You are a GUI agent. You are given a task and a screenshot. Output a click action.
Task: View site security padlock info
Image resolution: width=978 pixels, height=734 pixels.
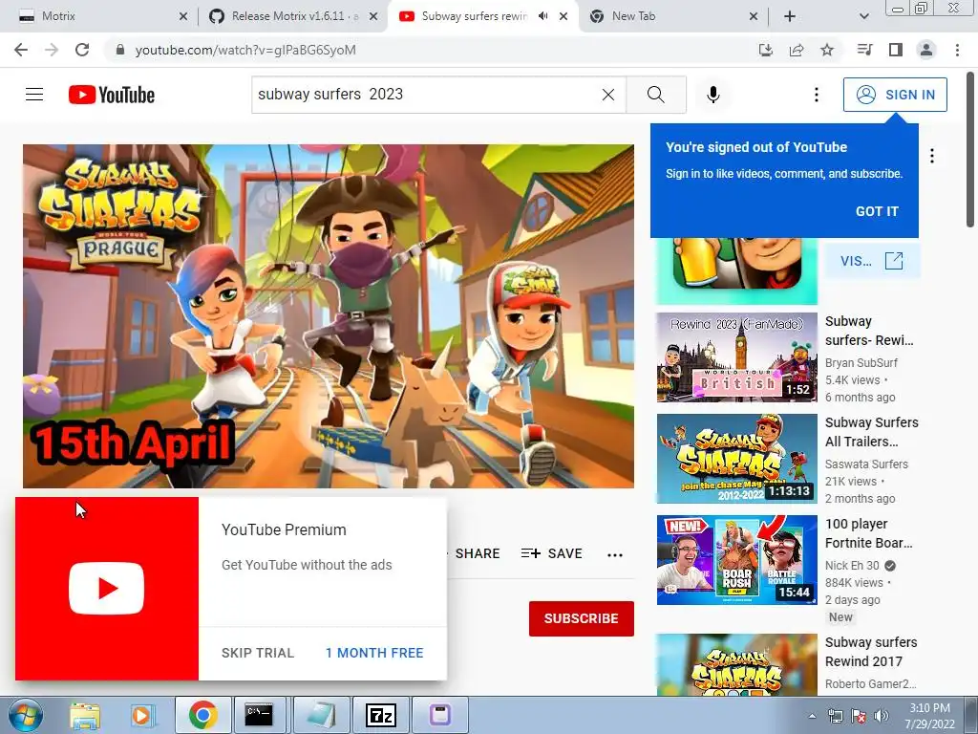[120, 50]
